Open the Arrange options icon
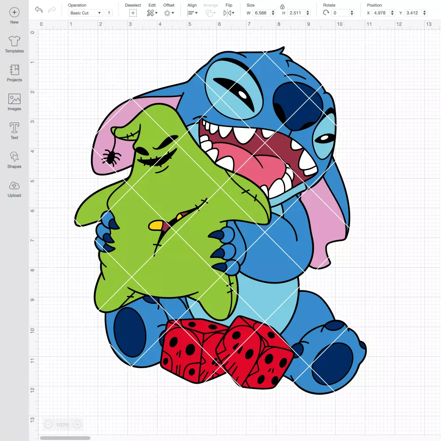Viewport: 441px width, 441px height. click(209, 13)
